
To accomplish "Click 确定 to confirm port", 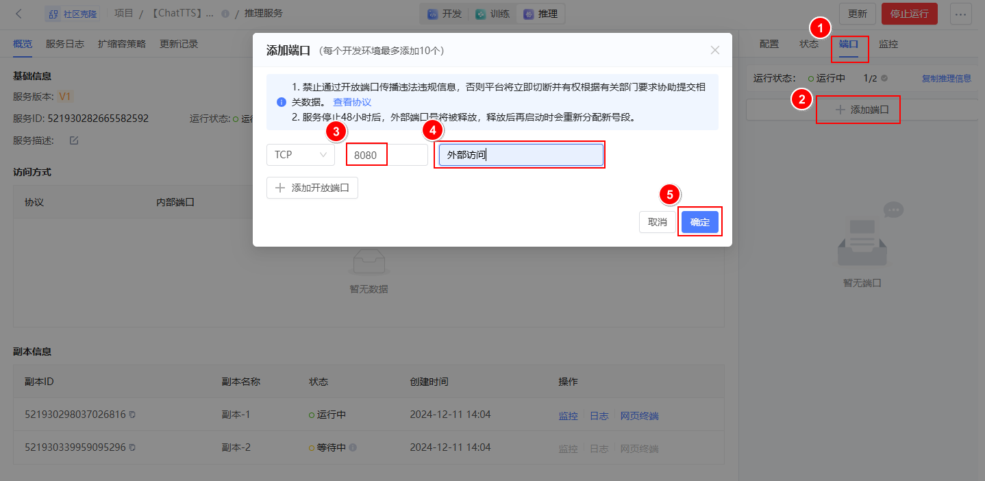I will pos(699,222).
